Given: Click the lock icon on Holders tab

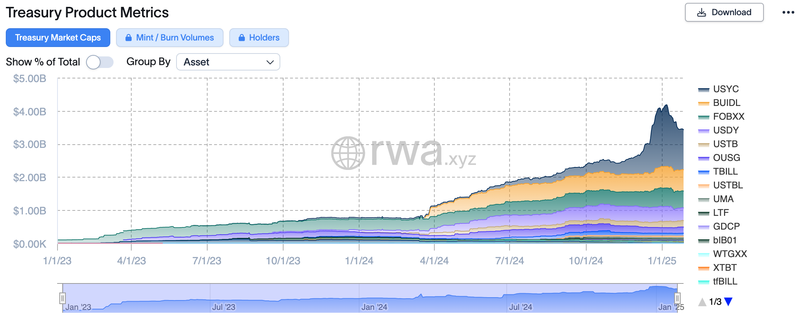Looking at the screenshot, I should coord(242,38).
